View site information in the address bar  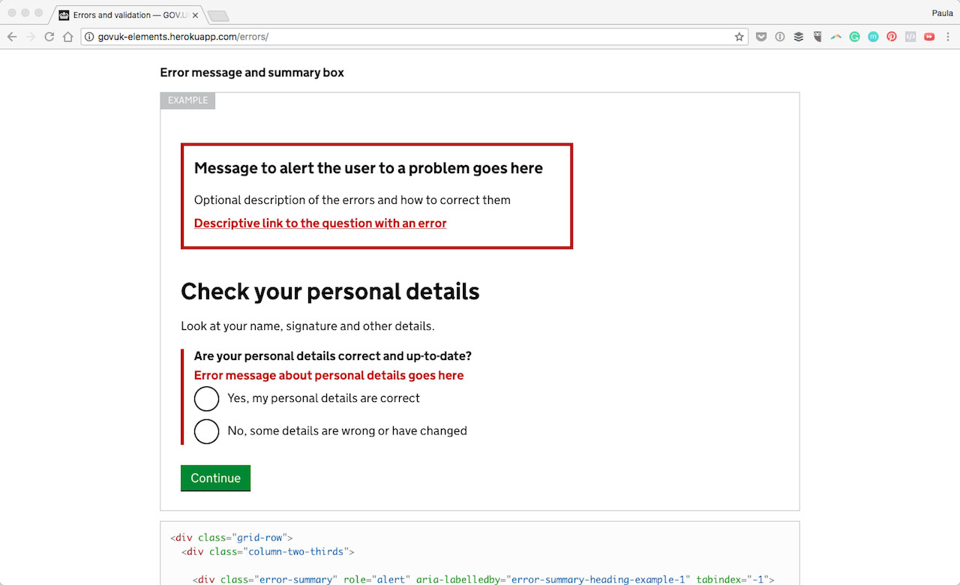[89, 37]
